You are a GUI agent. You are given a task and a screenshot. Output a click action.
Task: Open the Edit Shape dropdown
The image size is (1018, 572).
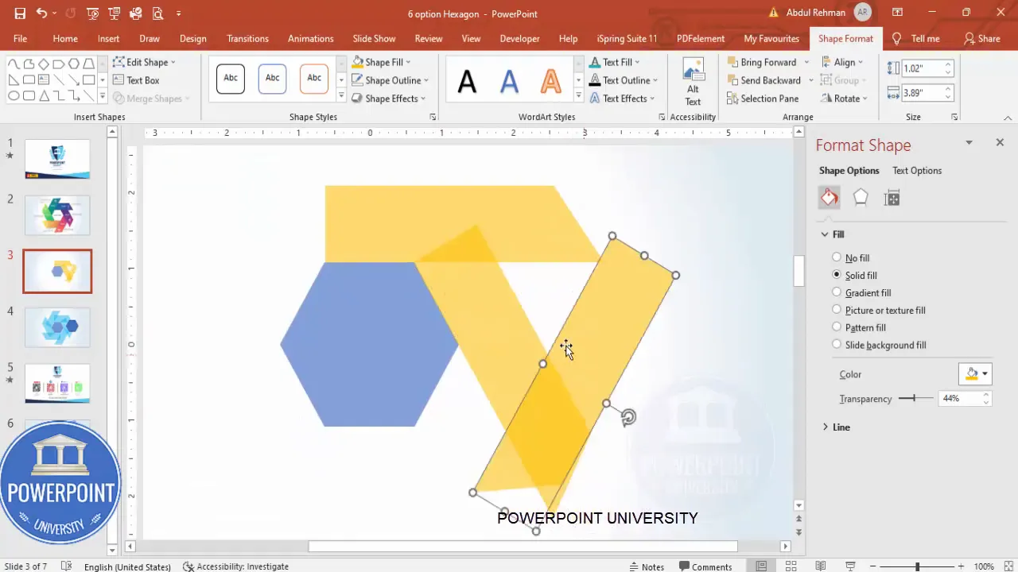click(145, 62)
